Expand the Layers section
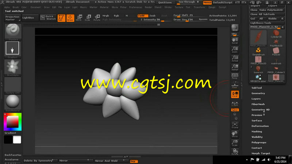This screenshot has width=292, height=164. pos(256,99)
